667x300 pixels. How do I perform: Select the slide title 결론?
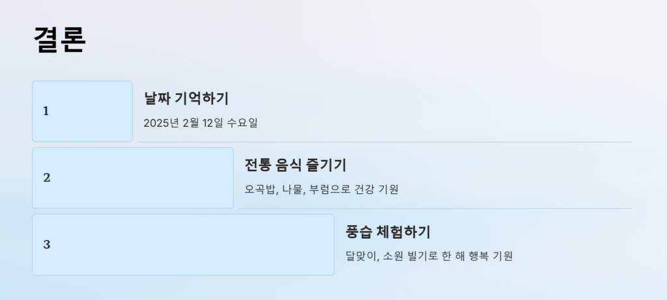pos(59,39)
